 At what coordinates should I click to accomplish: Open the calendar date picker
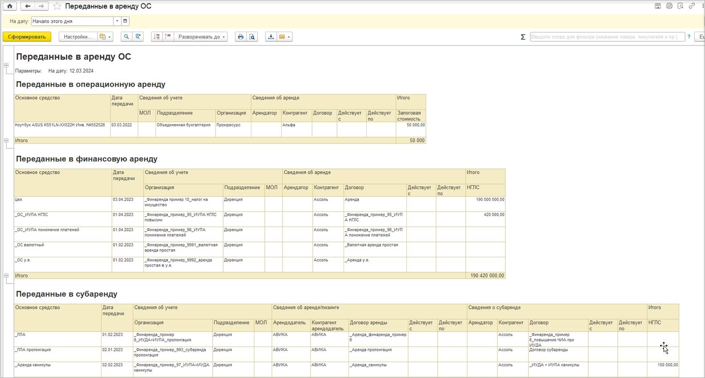tap(125, 21)
